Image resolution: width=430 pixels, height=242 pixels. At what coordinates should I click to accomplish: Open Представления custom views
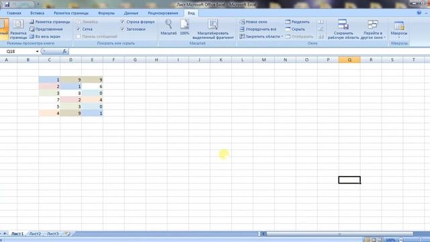click(46, 29)
